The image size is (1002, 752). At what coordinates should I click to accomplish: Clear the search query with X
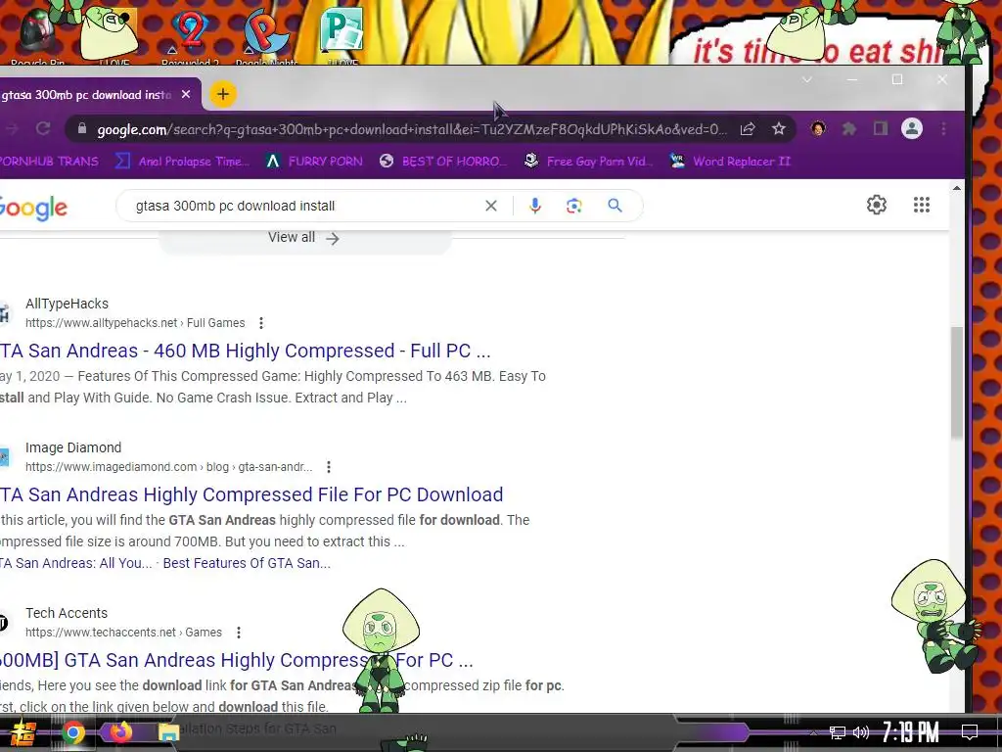click(x=491, y=206)
